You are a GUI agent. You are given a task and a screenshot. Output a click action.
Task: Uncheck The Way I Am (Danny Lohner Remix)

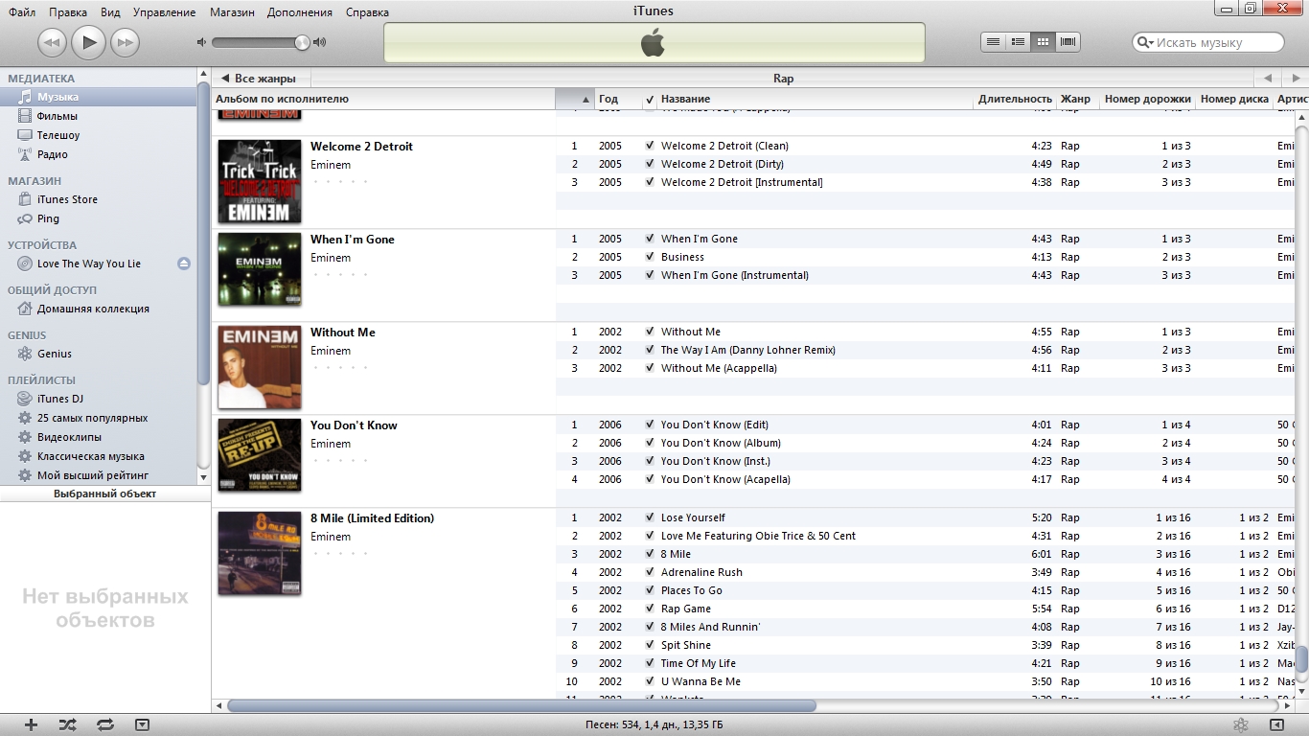(650, 350)
